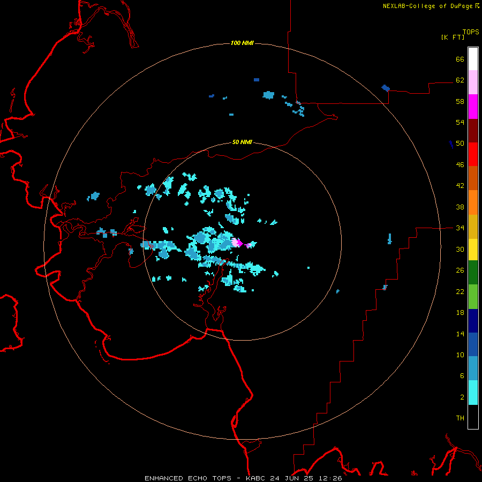Click the 66 scale label
This screenshot has width=482, height=482.
tap(460, 59)
